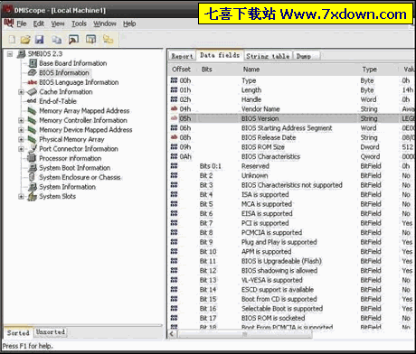Select the Vendor Name row
Viewport: 416px width, 354px height.
[x=292, y=109]
